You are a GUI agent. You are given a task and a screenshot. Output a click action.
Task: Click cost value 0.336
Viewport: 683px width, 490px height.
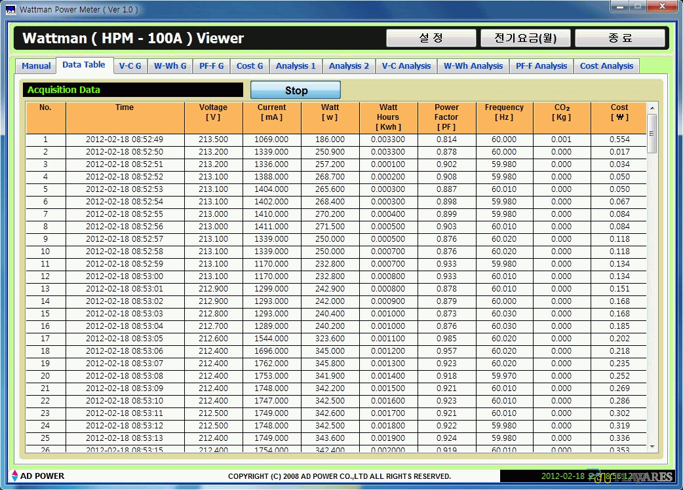tap(619, 438)
